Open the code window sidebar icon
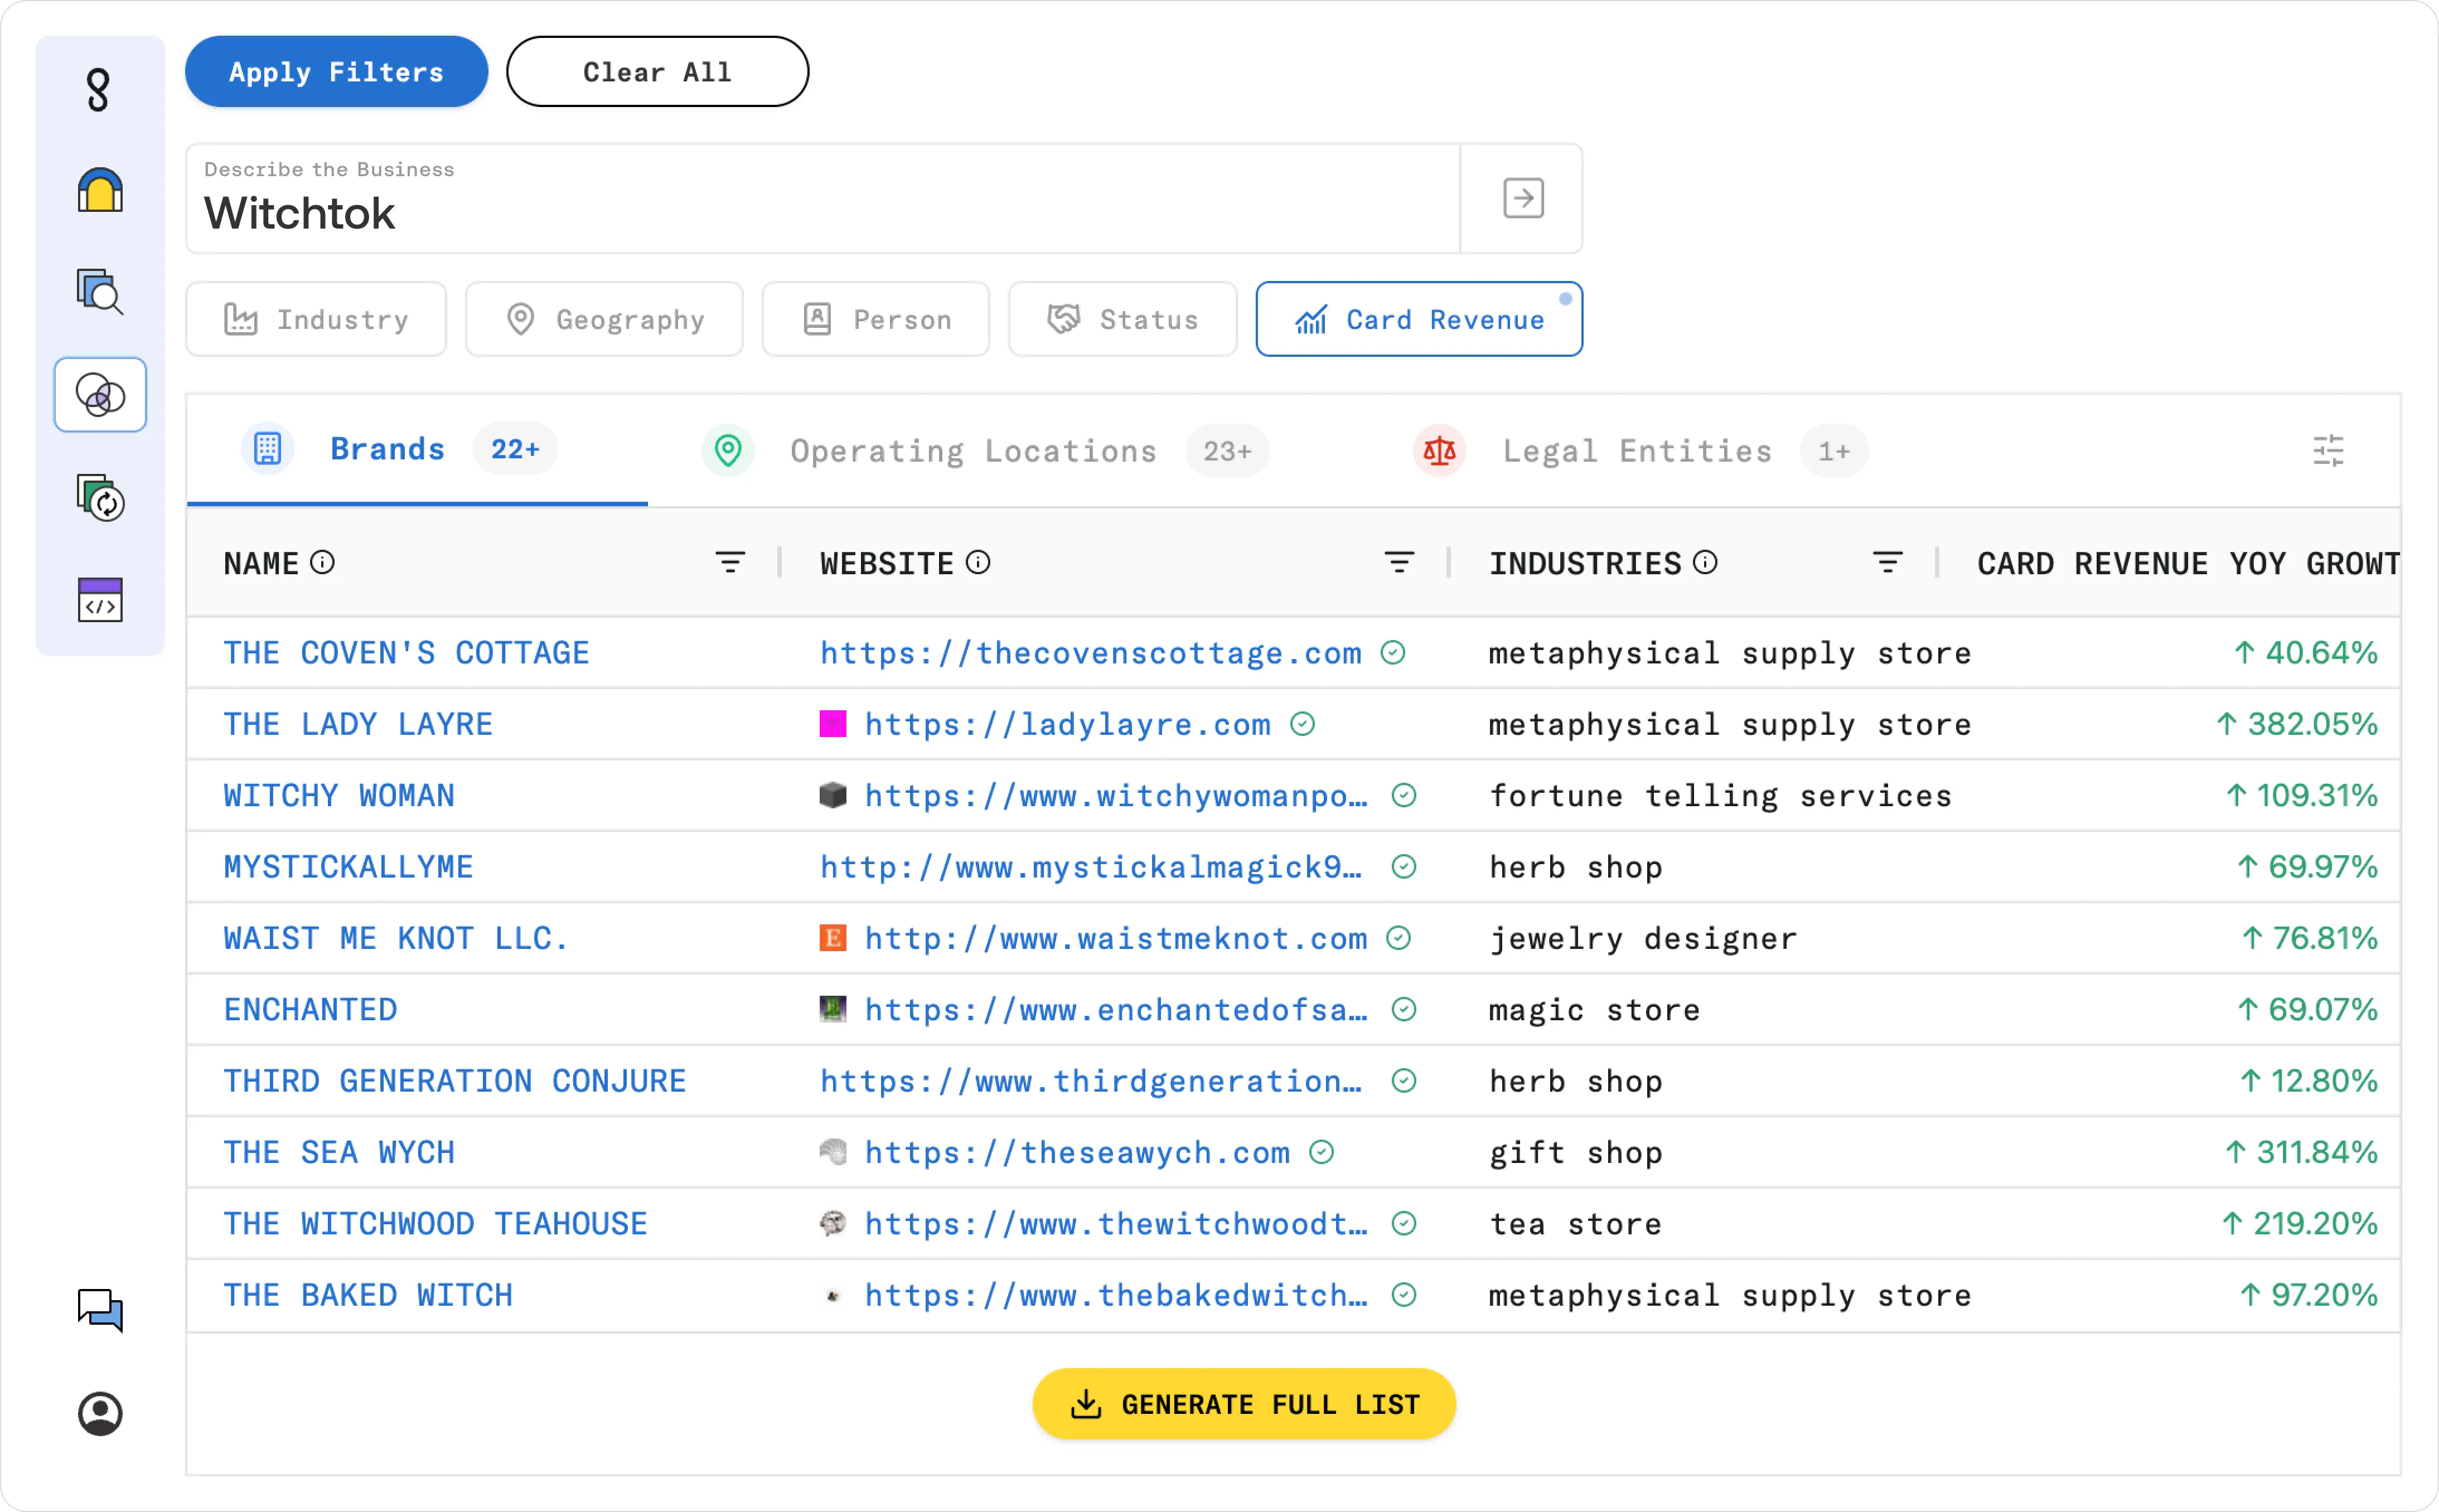Image resolution: width=2439 pixels, height=1512 pixels. (100, 600)
